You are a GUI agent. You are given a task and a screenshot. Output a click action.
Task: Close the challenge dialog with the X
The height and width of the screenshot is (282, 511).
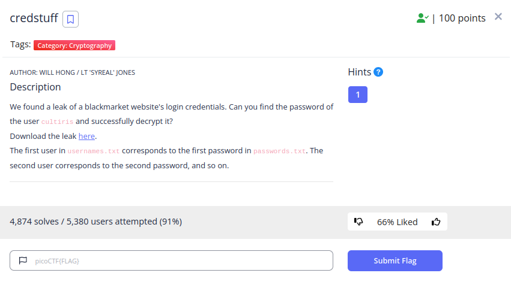point(498,17)
